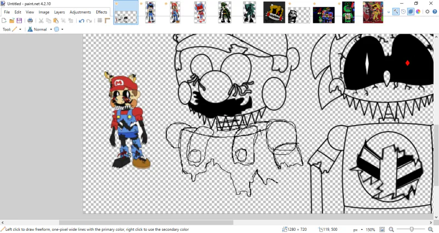Open the Normal blend mode dropdown

click(51, 29)
